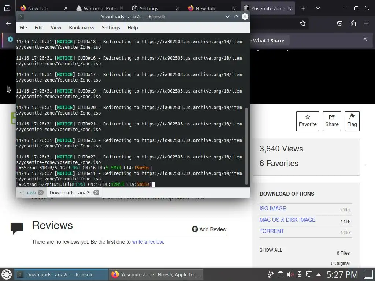Viewport: 375px width, 281px height.
Task: Open the KDE application launcher
Action: (x=7, y=274)
